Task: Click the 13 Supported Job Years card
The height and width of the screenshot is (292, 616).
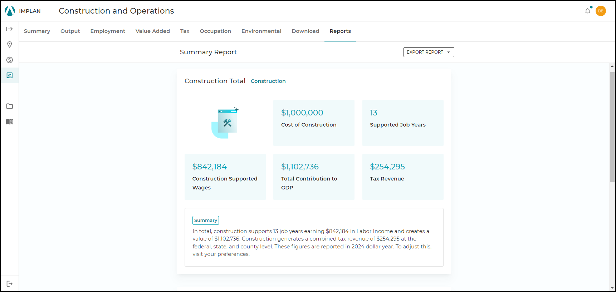Action: click(403, 123)
